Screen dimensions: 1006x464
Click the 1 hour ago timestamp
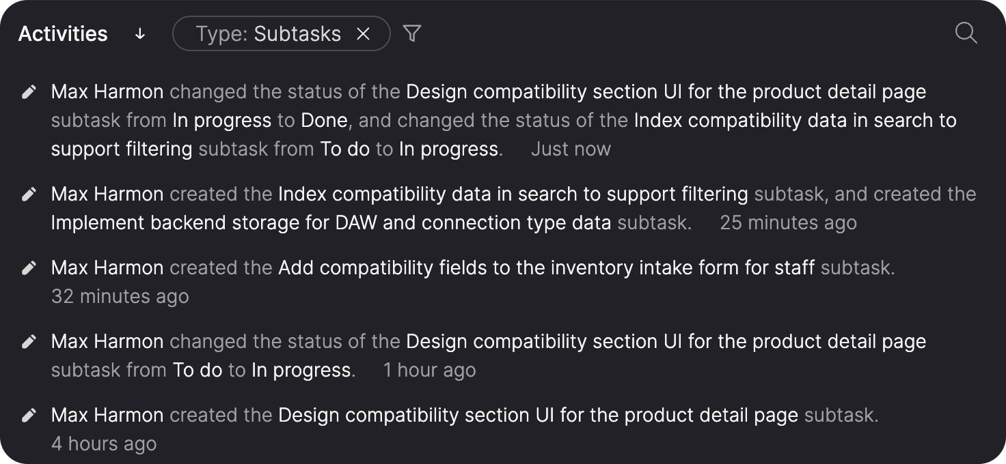[429, 370]
